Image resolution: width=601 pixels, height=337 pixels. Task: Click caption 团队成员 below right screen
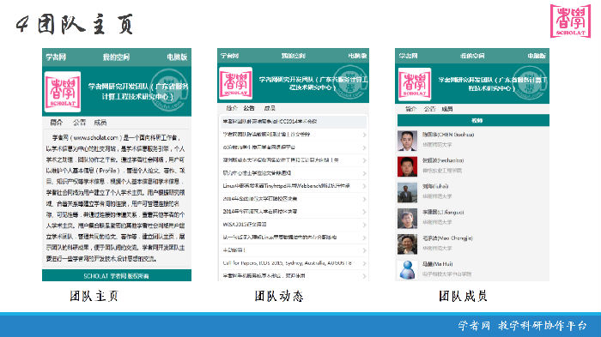(463, 296)
